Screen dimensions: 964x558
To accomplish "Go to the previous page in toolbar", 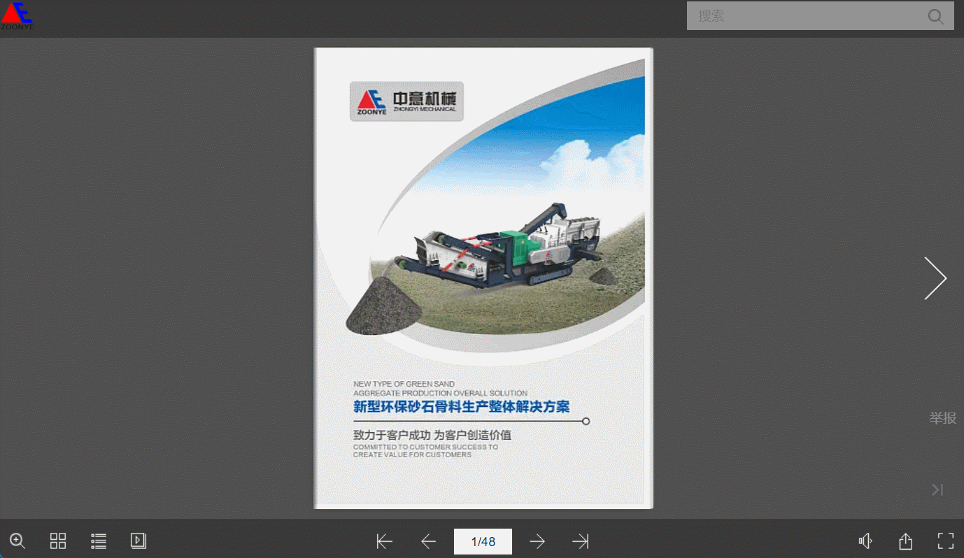I will 428,541.
